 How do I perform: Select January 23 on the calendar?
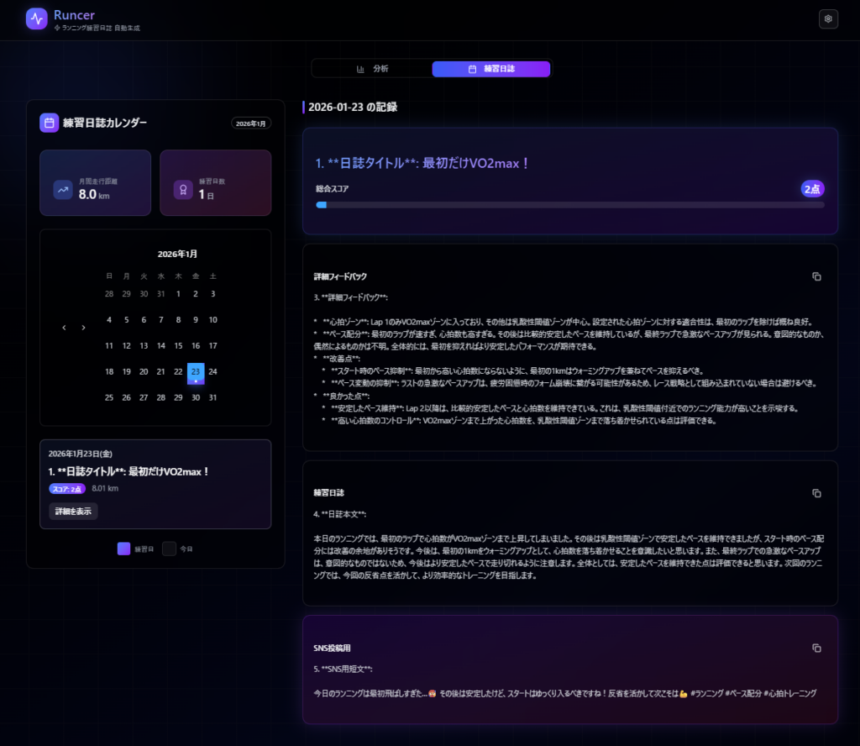click(196, 372)
